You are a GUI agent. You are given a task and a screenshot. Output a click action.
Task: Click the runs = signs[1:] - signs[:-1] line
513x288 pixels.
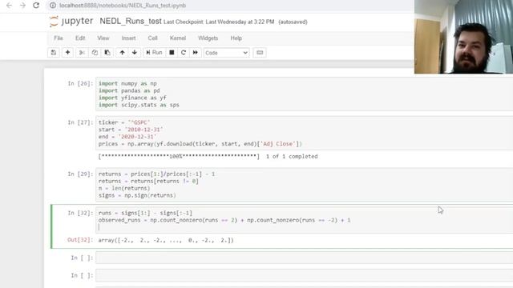click(145, 213)
